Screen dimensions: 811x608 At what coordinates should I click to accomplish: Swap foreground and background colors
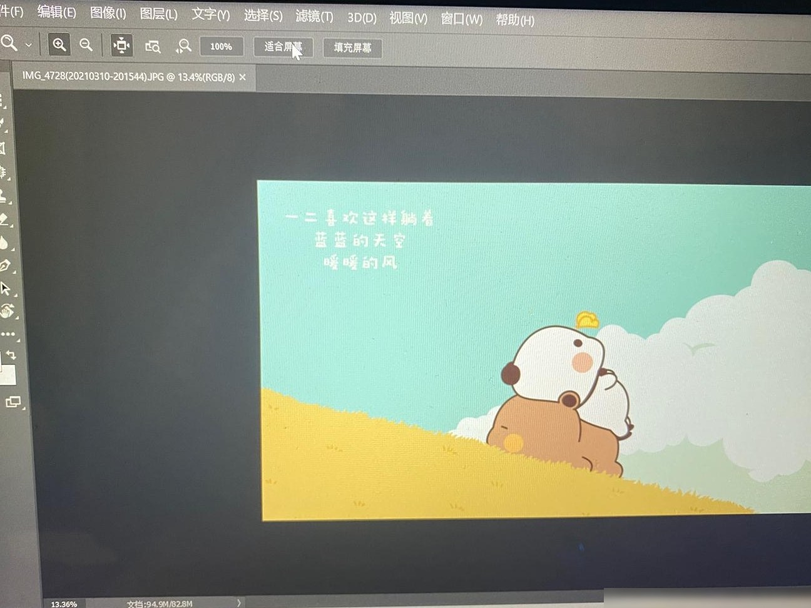point(11,355)
